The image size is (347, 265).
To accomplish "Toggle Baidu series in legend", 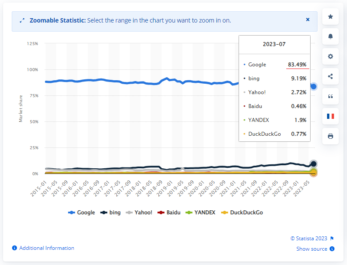I will click(169, 213).
